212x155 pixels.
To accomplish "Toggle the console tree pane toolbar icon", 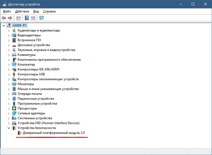I will (x=18, y=18).
